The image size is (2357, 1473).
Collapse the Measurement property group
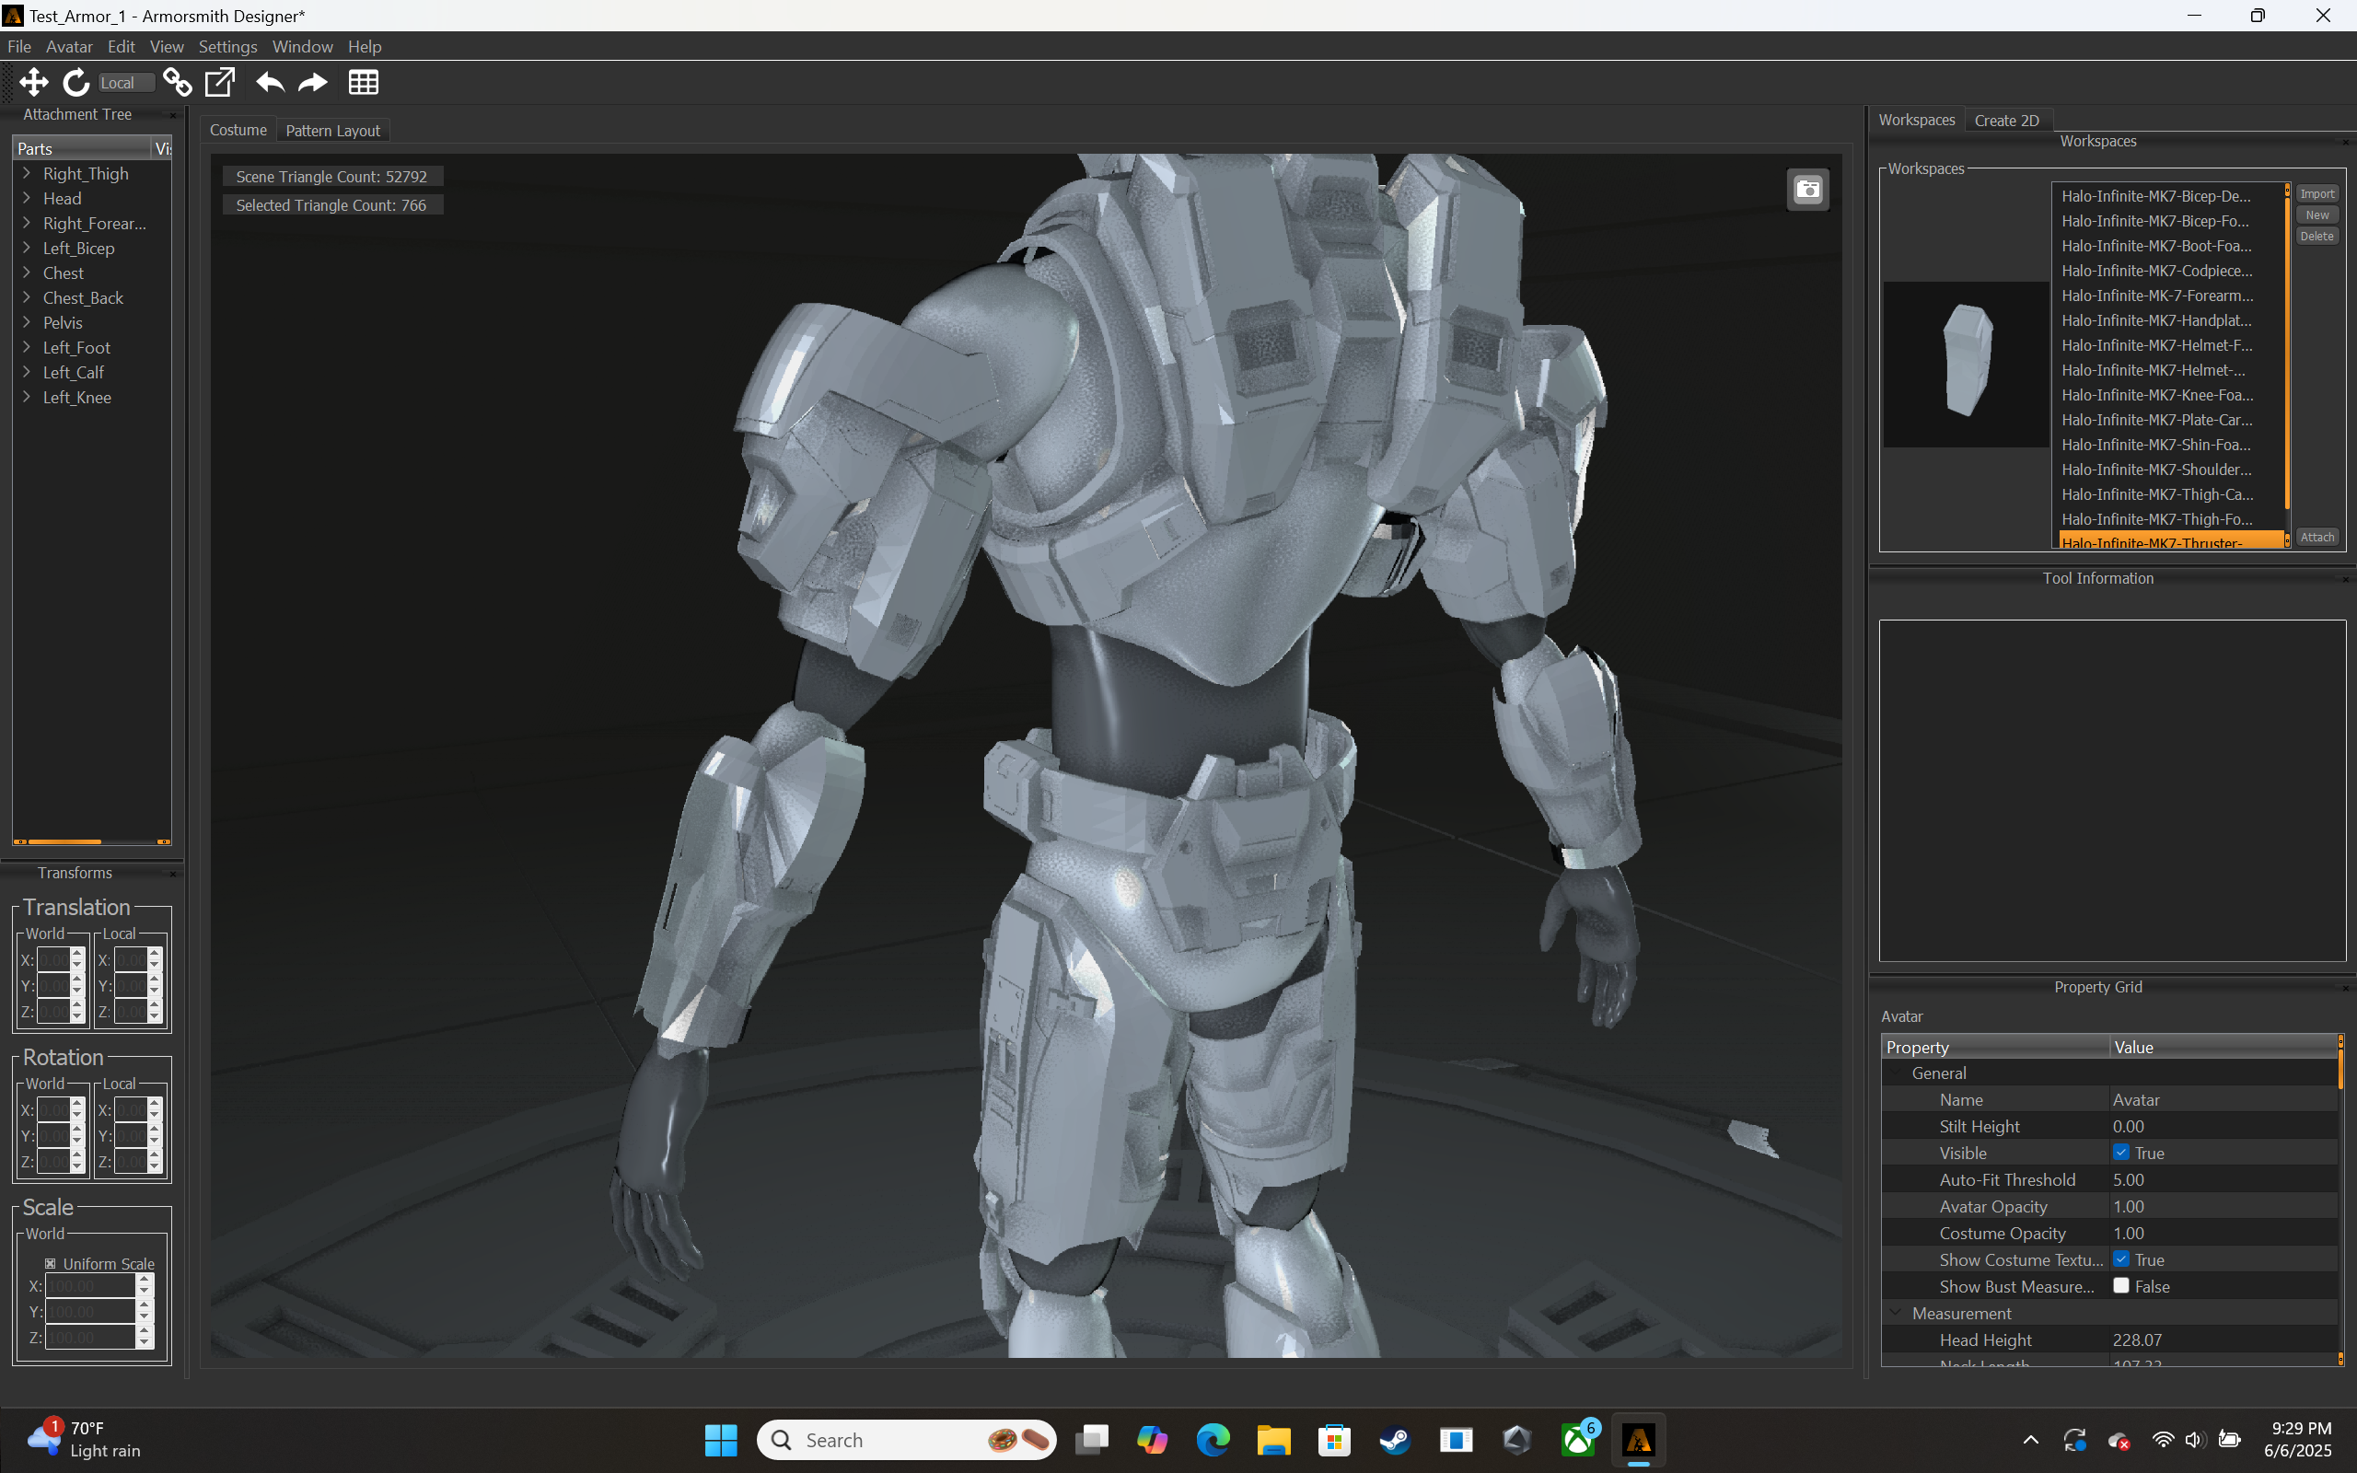point(1897,1313)
